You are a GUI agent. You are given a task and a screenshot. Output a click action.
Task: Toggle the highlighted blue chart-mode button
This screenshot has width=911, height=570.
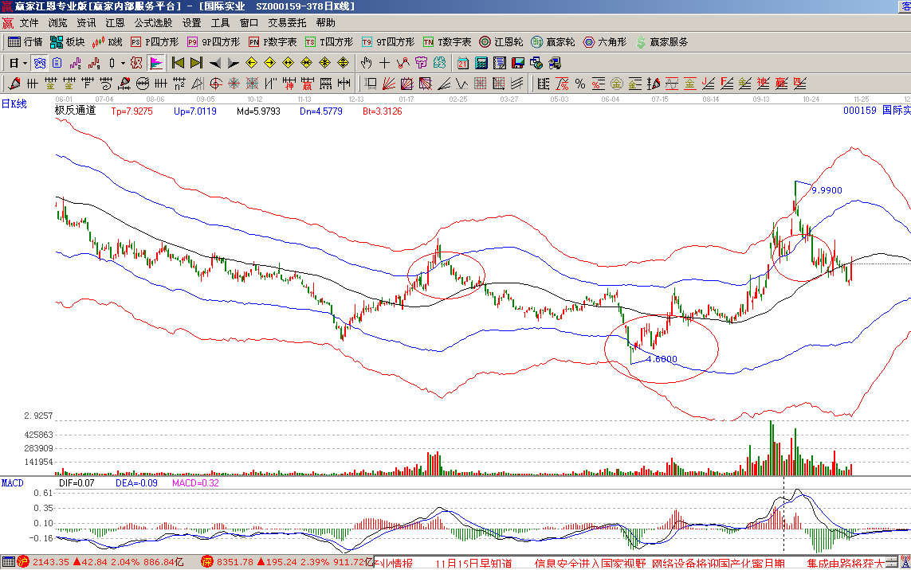coord(39,63)
